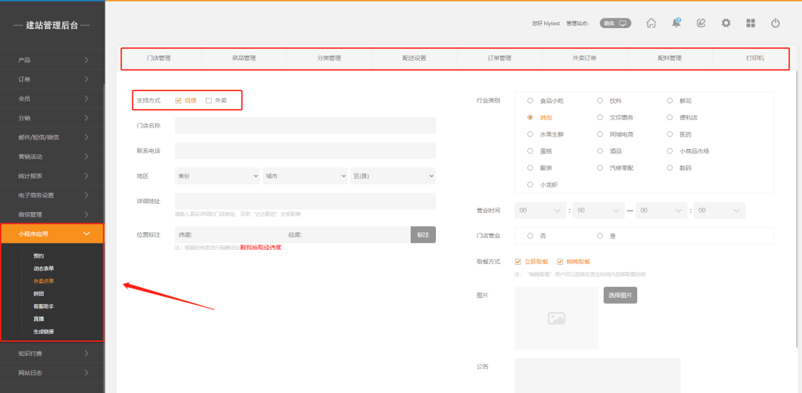802x393 pixels.
Task: Open the 省份 province dropdown
Action: 217,176
